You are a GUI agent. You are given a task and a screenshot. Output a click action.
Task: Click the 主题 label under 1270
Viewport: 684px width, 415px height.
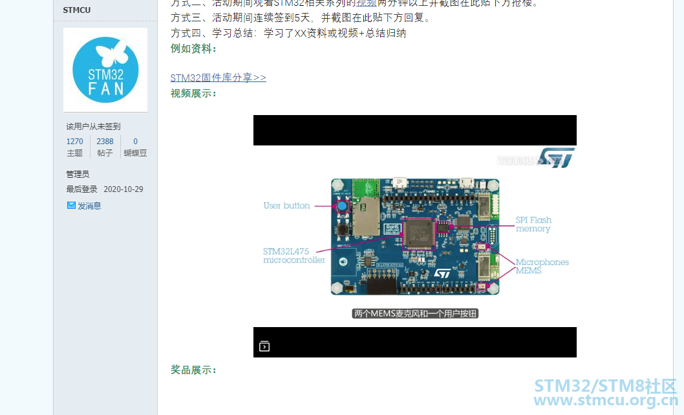[x=74, y=153]
